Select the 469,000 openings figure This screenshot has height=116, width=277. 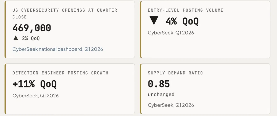(32, 28)
